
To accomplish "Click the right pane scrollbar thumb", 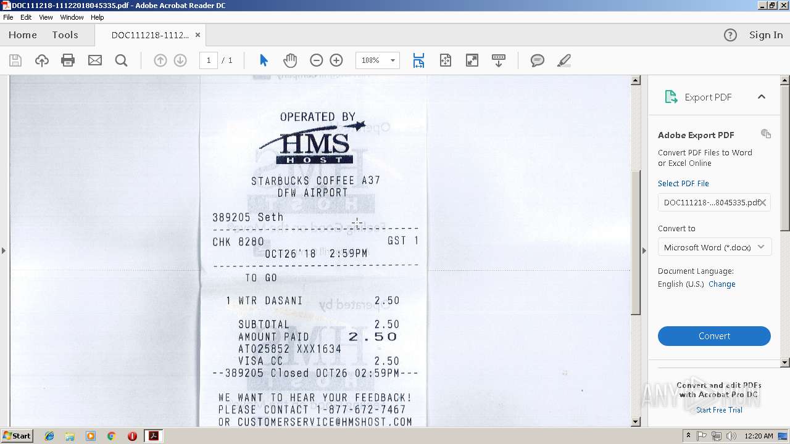I will coord(785,158).
